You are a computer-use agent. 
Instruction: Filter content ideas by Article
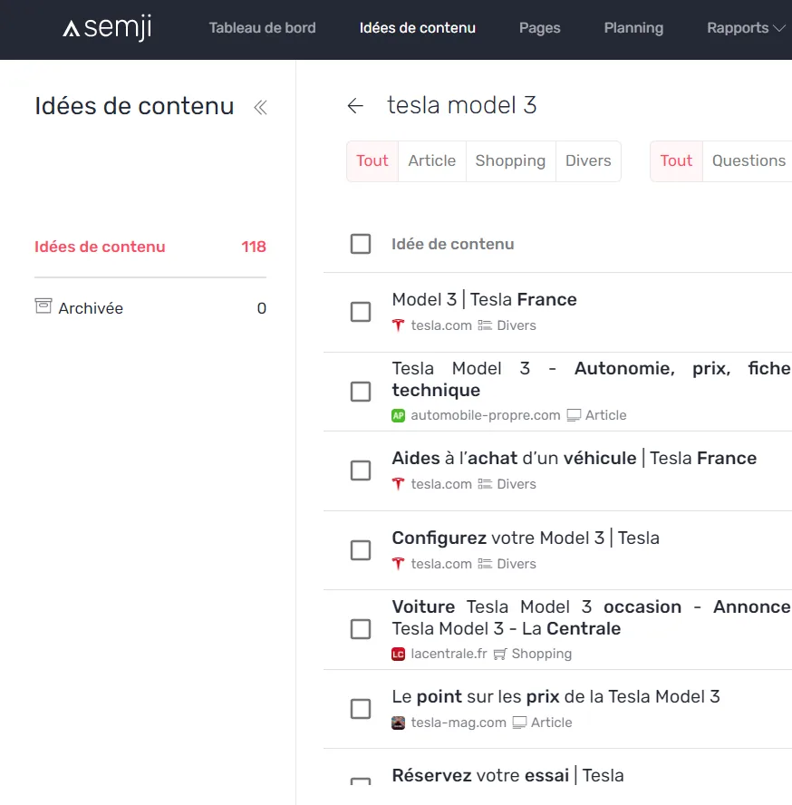(x=431, y=160)
